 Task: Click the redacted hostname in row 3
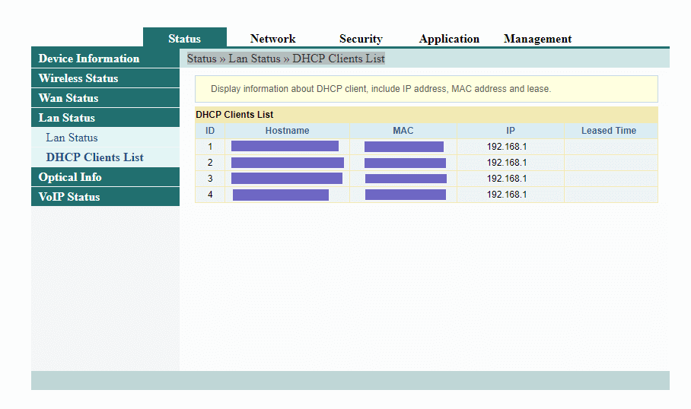(x=287, y=179)
